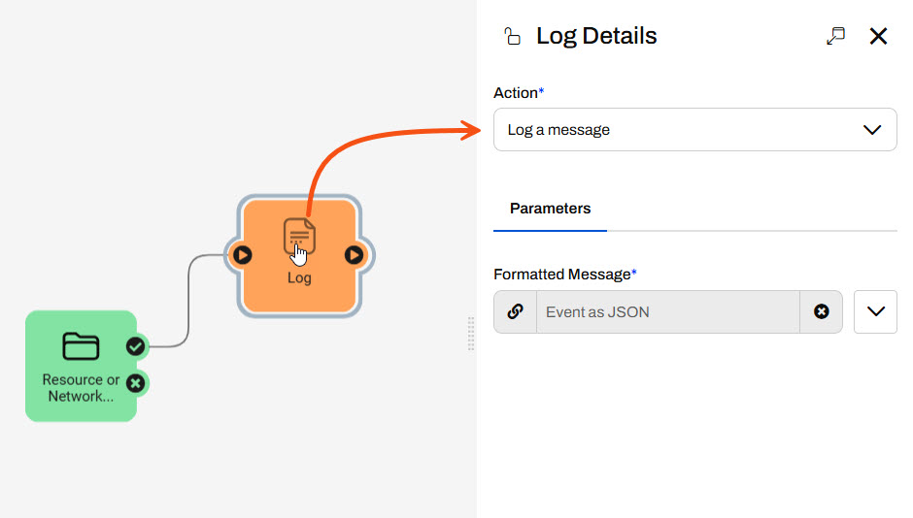The height and width of the screenshot is (518, 913).
Task: Pop out the Log Details panel
Action: tap(835, 36)
